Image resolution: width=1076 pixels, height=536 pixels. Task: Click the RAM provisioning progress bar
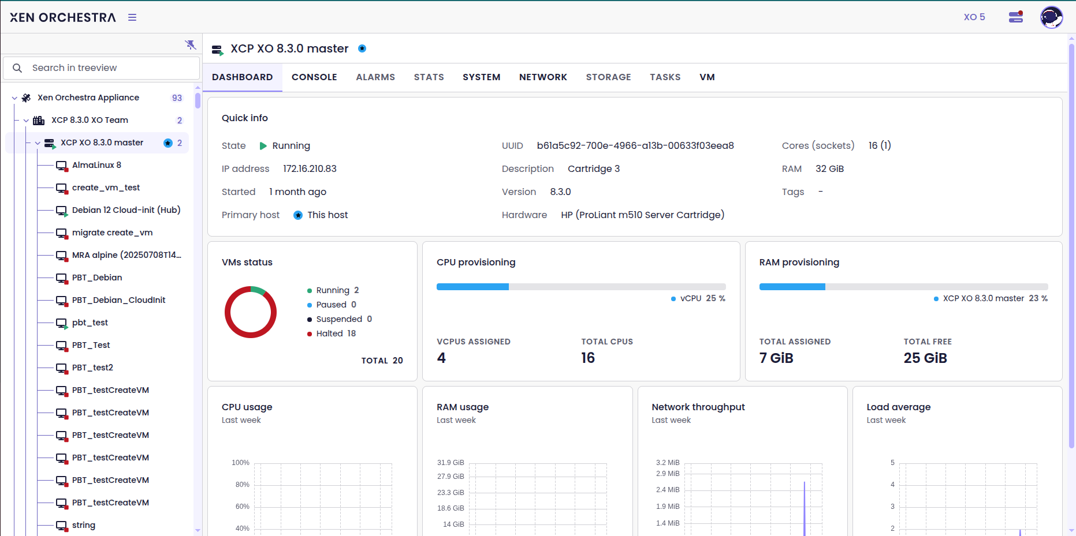coord(903,287)
